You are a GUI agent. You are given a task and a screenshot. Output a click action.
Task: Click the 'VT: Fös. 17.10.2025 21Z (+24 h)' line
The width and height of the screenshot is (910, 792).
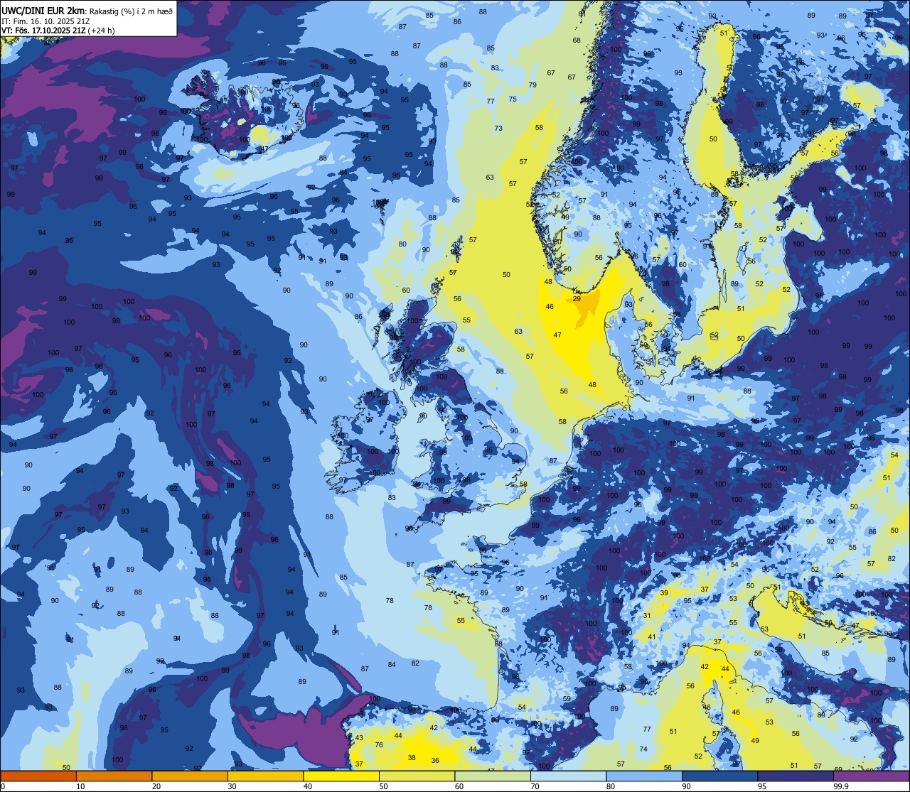point(58,31)
